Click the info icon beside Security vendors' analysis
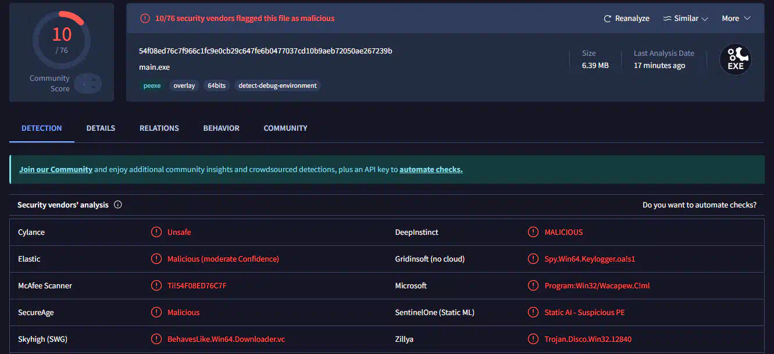Screen dimensions: 774x354 click(118, 205)
